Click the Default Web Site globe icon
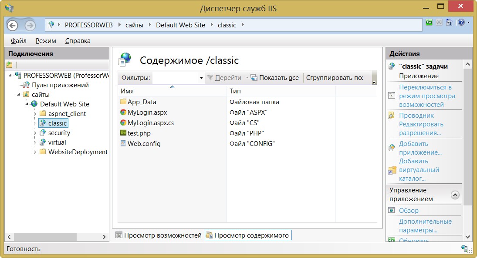Viewport: 477px width, 258px height. click(34, 104)
